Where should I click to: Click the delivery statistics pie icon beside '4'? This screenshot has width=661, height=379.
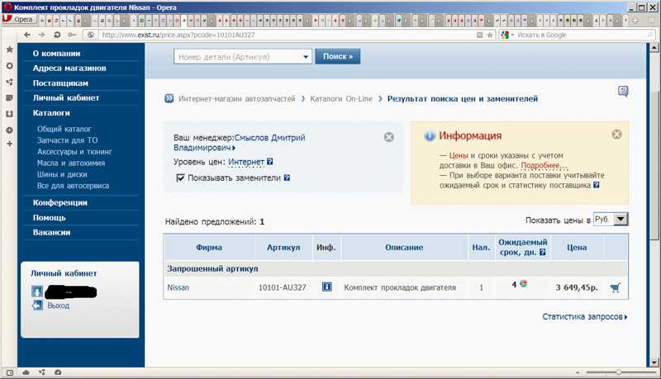coord(523,283)
